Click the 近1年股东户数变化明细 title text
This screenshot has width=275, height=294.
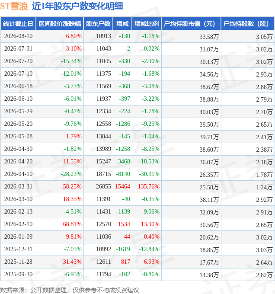[x=77, y=6]
